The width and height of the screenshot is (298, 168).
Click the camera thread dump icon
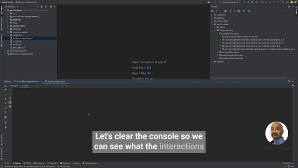pos(5,118)
